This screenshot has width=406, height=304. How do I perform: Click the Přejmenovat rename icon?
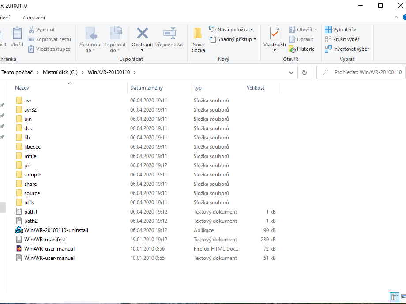pyautogui.click(x=169, y=34)
